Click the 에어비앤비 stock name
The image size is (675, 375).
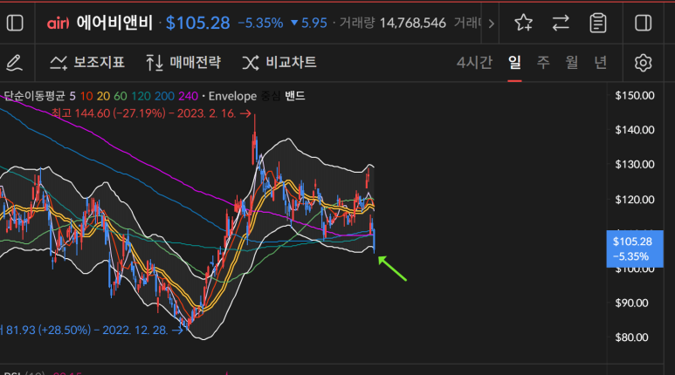click(114, 23)
